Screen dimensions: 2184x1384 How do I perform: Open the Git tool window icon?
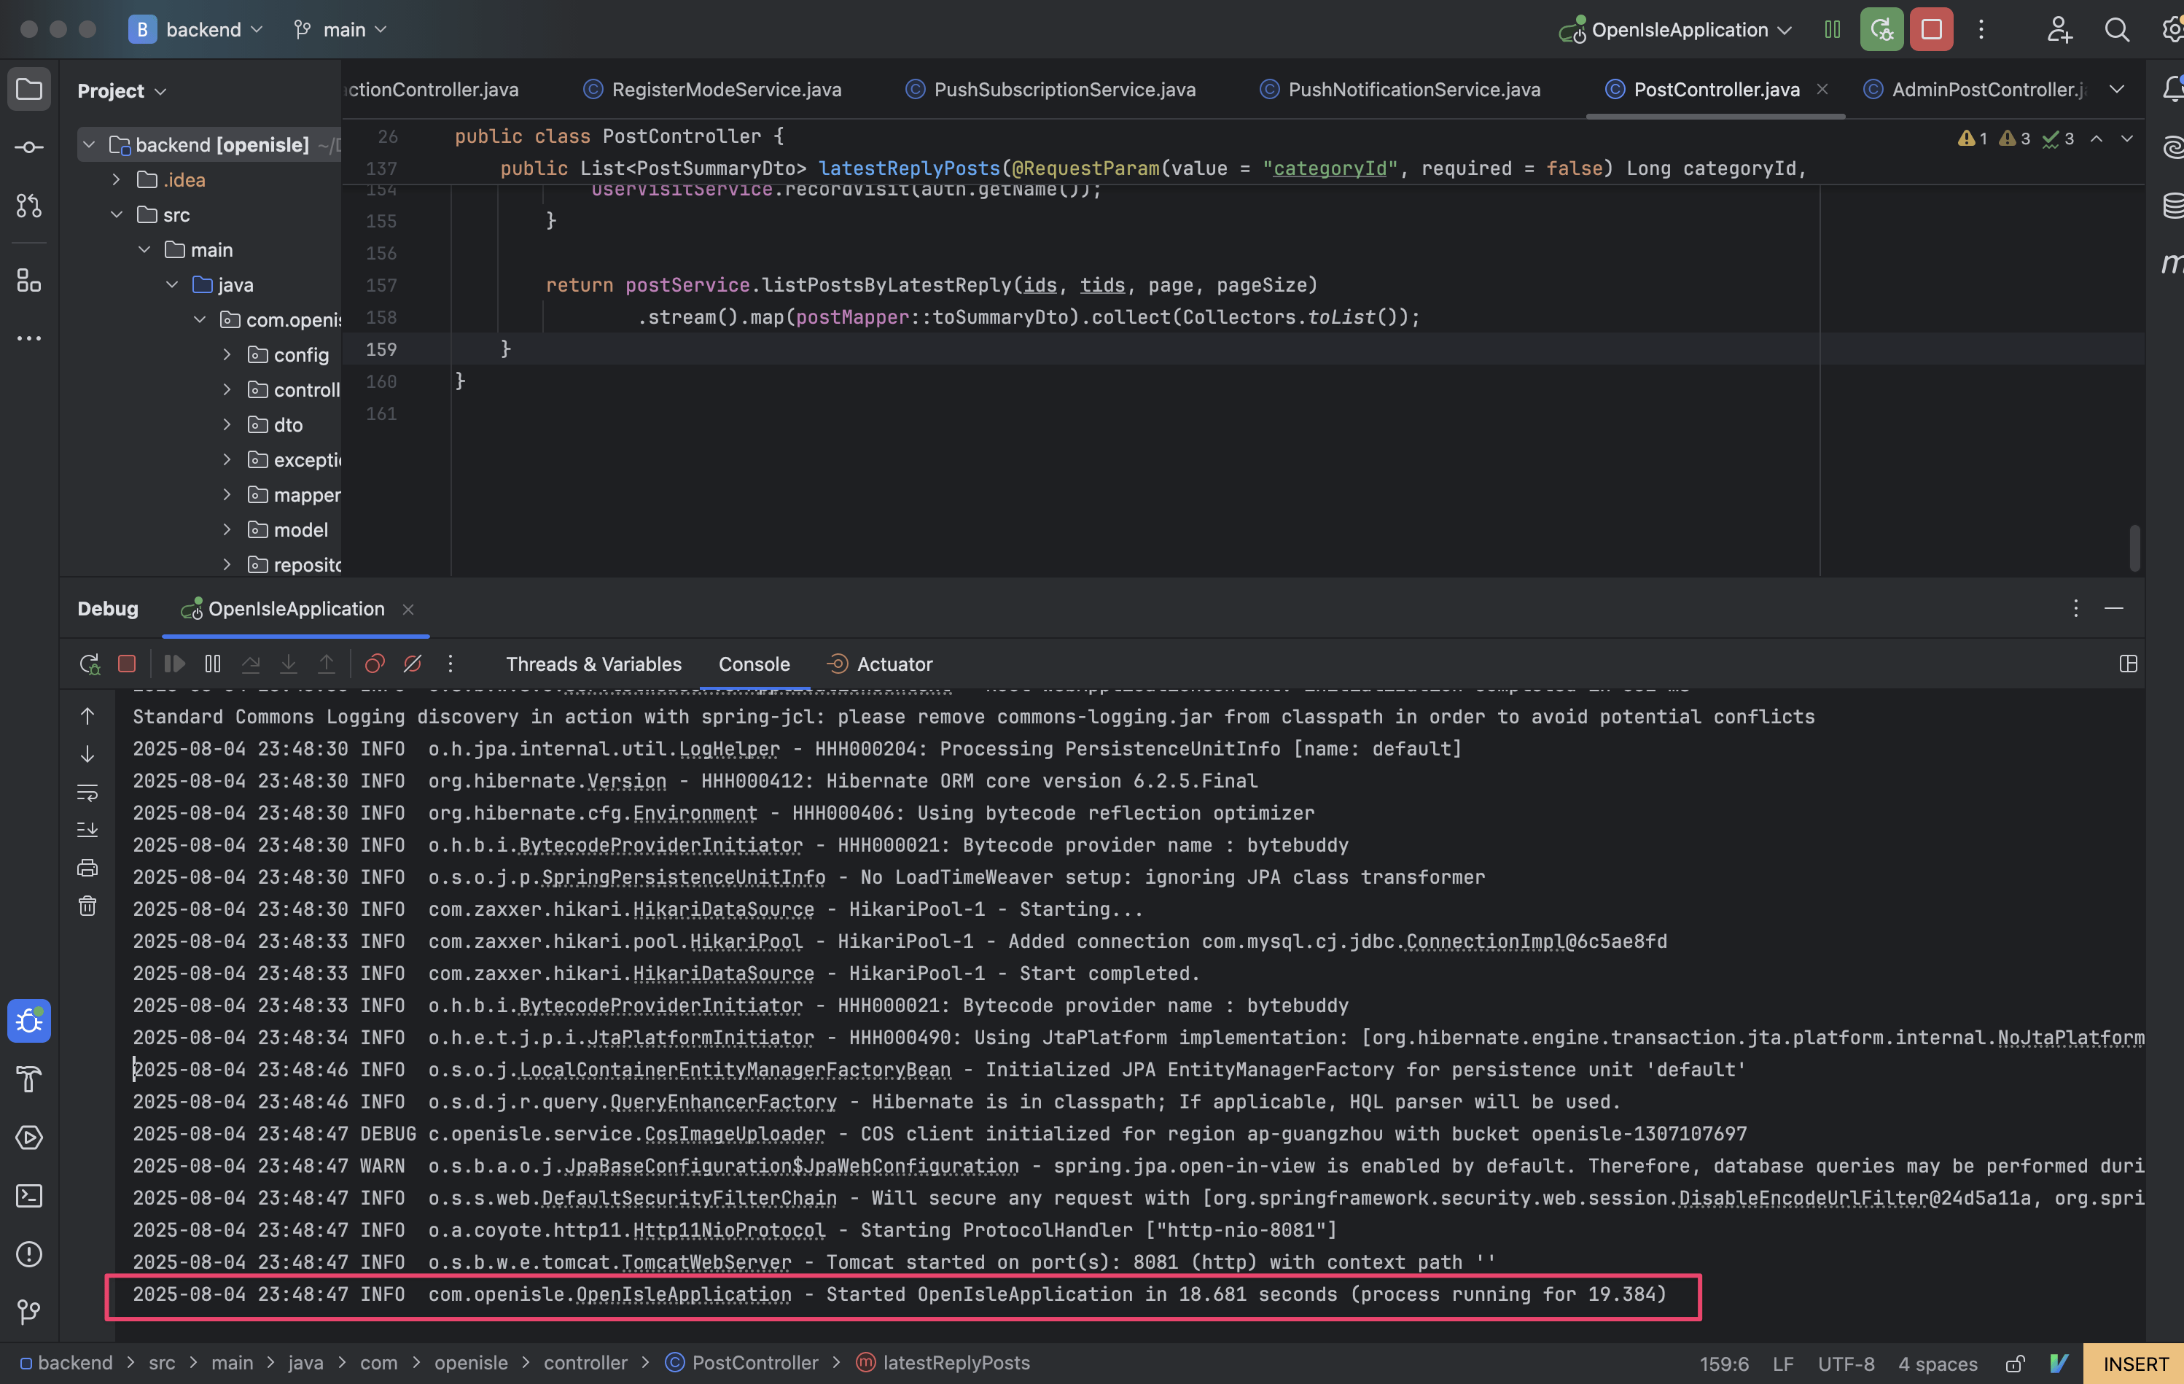(x=29, y=1311)
